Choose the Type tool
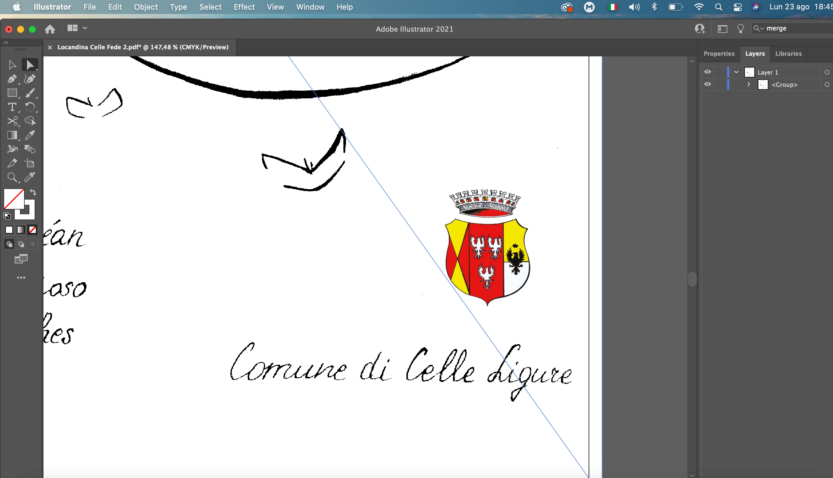The width and height of the screenshot is (833, 478). [x=12, y=107]
